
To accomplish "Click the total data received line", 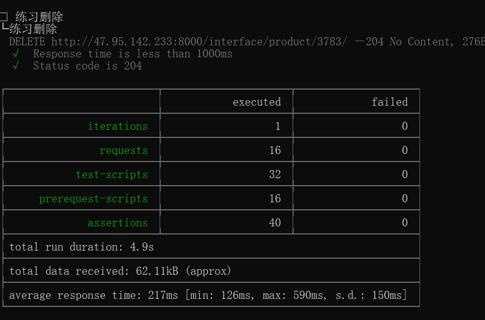I will (120, 271).
